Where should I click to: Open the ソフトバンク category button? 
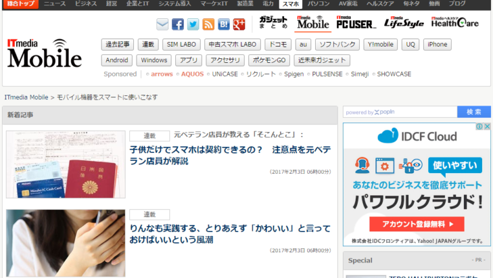(x=337, y=45)
